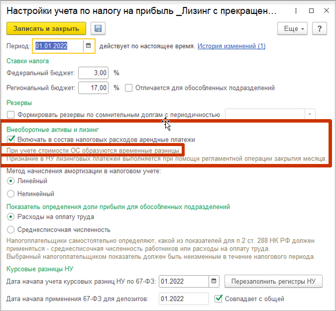Viewport: 336px width, 311px height.
Task: Close the settings window
Action: pyautogui.click(x=327, y=10)
